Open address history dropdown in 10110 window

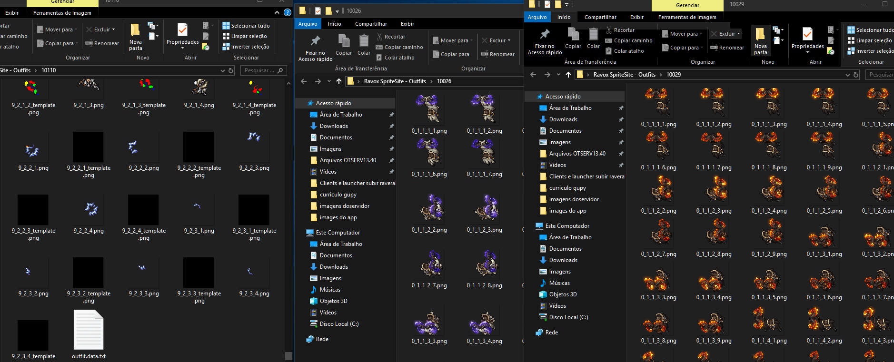point(222,70)
